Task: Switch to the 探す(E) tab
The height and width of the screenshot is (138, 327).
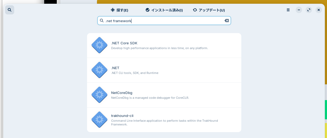Action: 119,10
